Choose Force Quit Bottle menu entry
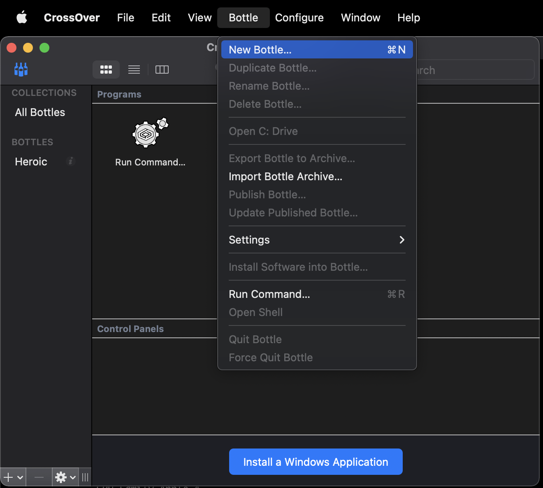Viewport: 543px width, 488px height. click(317, 358)
